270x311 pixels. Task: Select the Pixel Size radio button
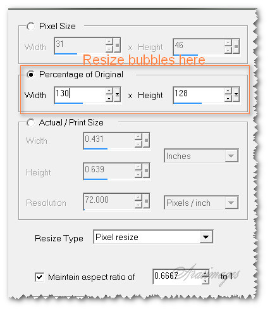pyautogui.click(x=31, y=27)
